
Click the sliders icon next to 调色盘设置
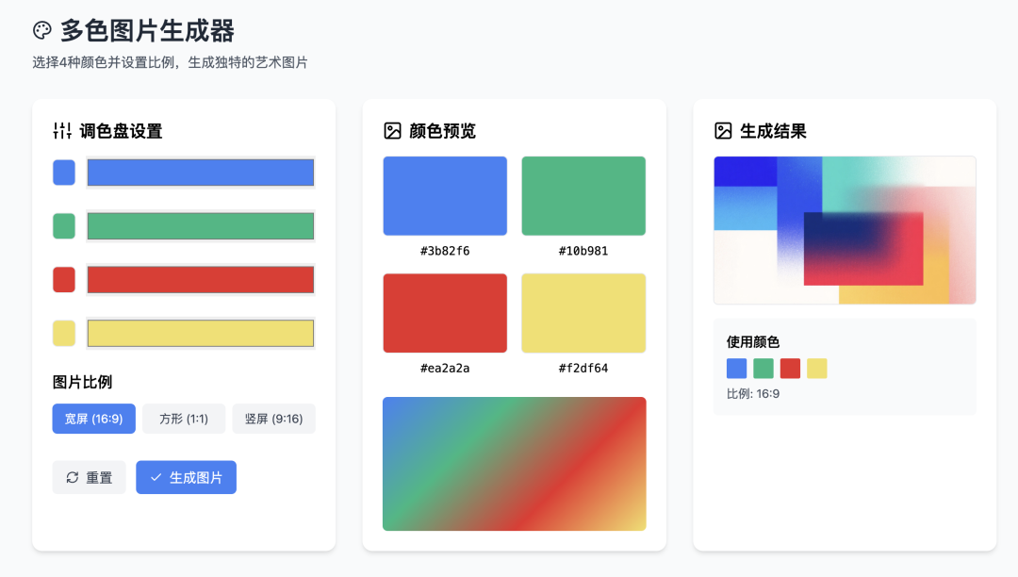click(x=62, y=130)
